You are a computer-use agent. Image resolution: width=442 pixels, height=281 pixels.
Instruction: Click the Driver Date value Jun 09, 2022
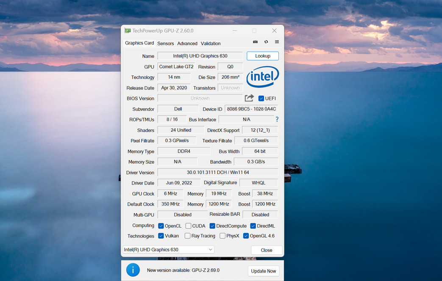coord(179,183)
